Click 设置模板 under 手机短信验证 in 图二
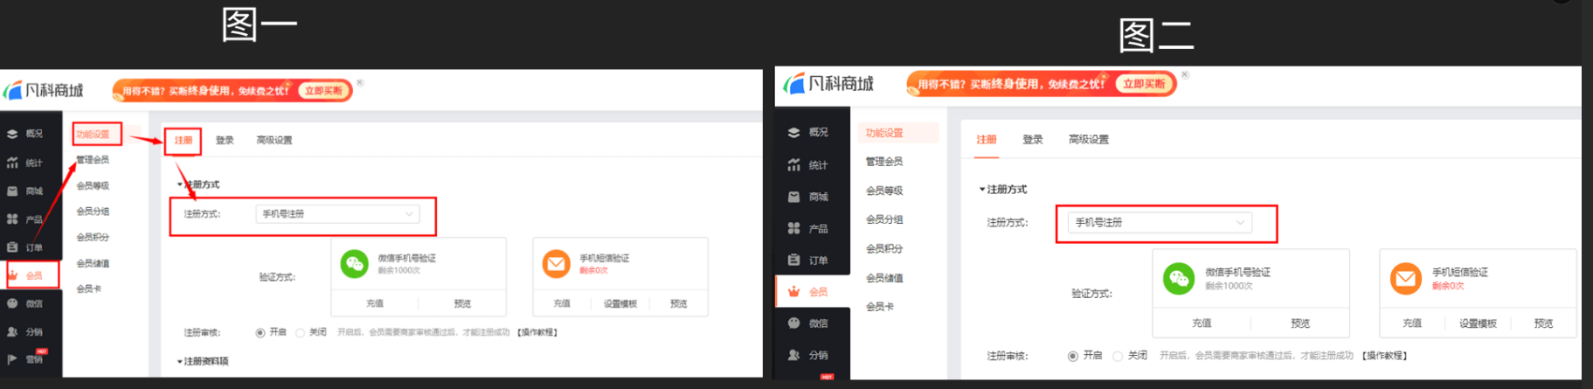 [x=1478, y=323]
